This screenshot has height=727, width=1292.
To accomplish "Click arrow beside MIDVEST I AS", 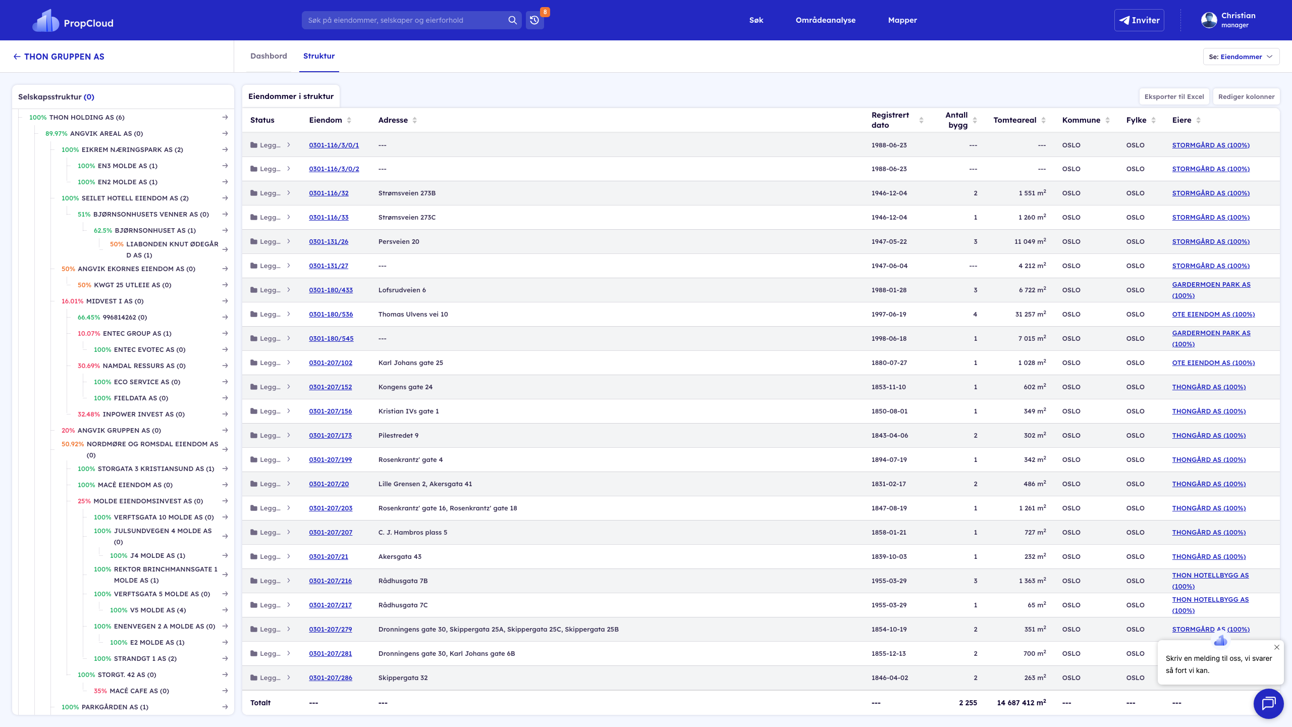I will pos(225,301).
